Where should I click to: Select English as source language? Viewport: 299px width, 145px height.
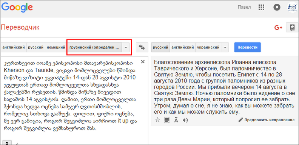pyautogui.click(x=14, y=47)
